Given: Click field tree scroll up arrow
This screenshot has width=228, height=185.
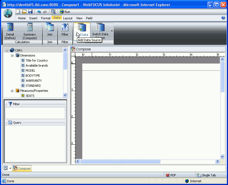Looking at the screenshot, I should 65,50.
